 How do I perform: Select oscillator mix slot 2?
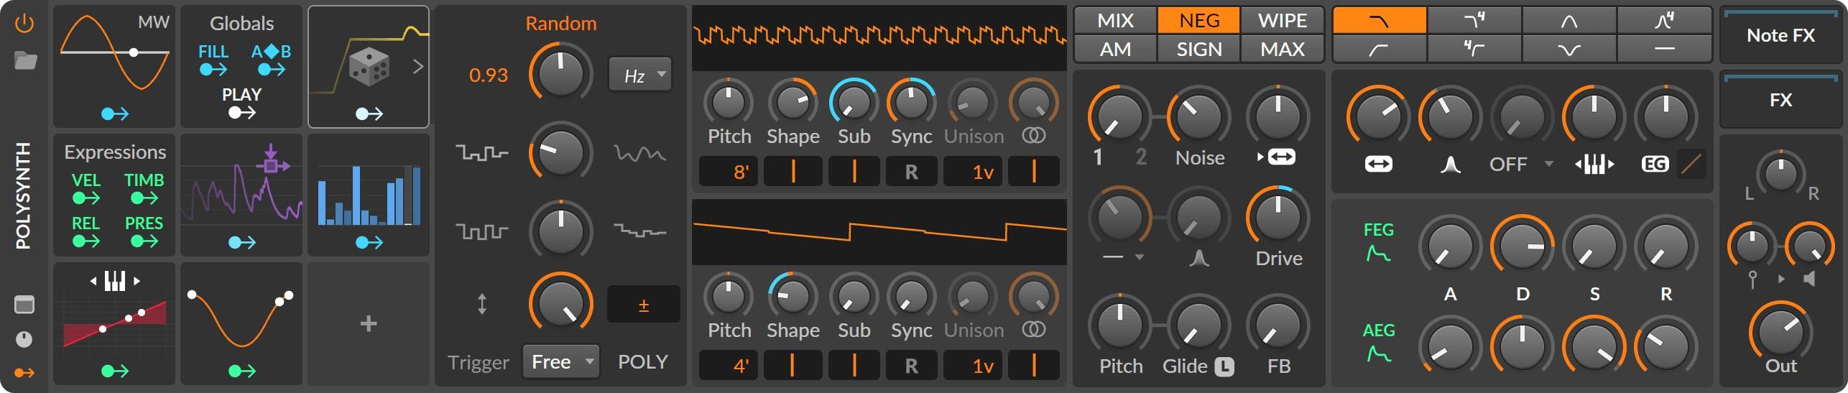click(1140, 157)
